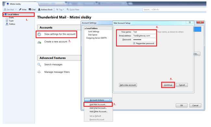Click Set as Default menu item
211x127 pixels.
95,116
